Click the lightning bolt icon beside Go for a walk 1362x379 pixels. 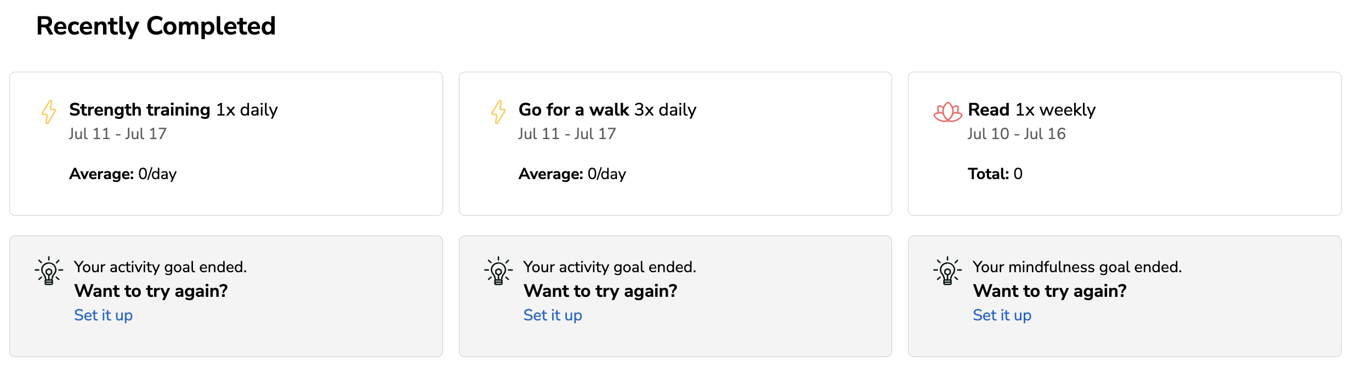[x=498, y=112]
